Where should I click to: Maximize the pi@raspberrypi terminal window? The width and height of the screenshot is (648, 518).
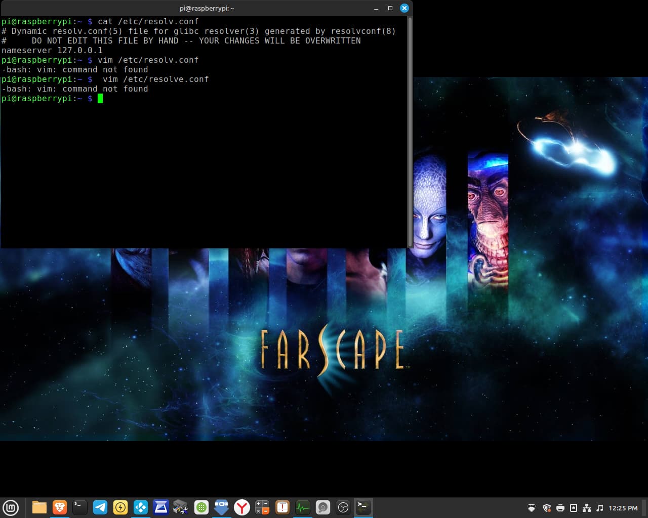click(390, 8)
